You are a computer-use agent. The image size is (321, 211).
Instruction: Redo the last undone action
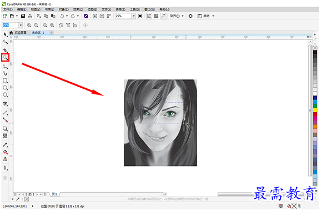coord(73,16)
